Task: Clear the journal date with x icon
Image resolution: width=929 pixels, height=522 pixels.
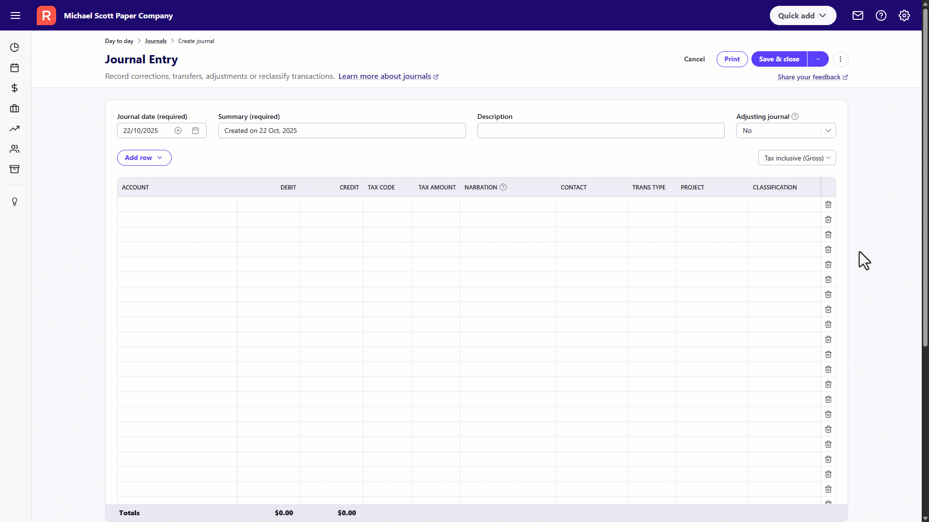Action: 178,130
